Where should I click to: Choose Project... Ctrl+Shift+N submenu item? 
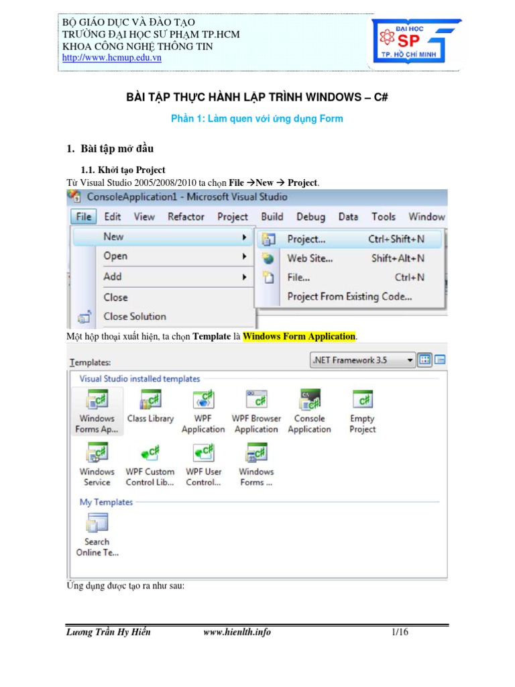[x=350, y=240]
